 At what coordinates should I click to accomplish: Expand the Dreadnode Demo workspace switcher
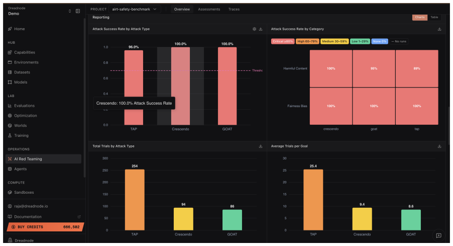tap(70, 11)
